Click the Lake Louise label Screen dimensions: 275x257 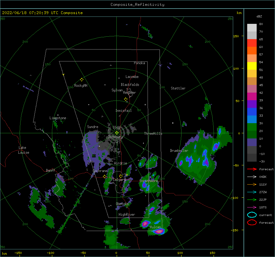pyautogui.click(x=24, y=150)
